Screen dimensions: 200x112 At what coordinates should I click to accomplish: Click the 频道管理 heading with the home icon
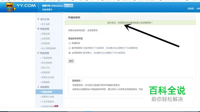(45, 29)
